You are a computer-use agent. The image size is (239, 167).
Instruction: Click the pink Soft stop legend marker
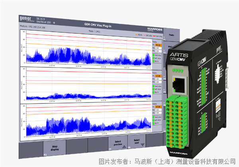coord(145,35)
